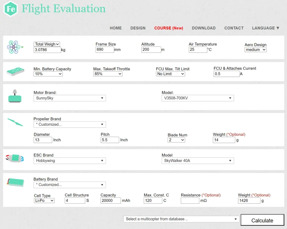Open the COURSE (New) menu item
The image size is (287, 229).
coord(169,28)
